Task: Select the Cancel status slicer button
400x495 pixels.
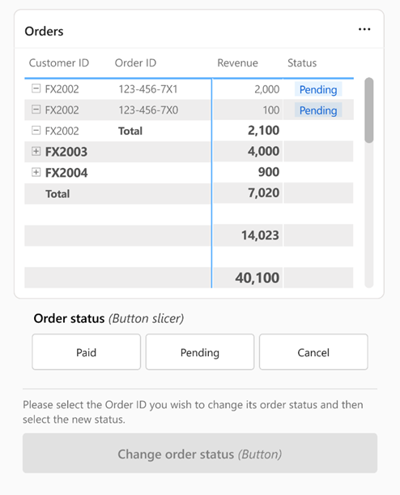Action: tap(313, 352)
